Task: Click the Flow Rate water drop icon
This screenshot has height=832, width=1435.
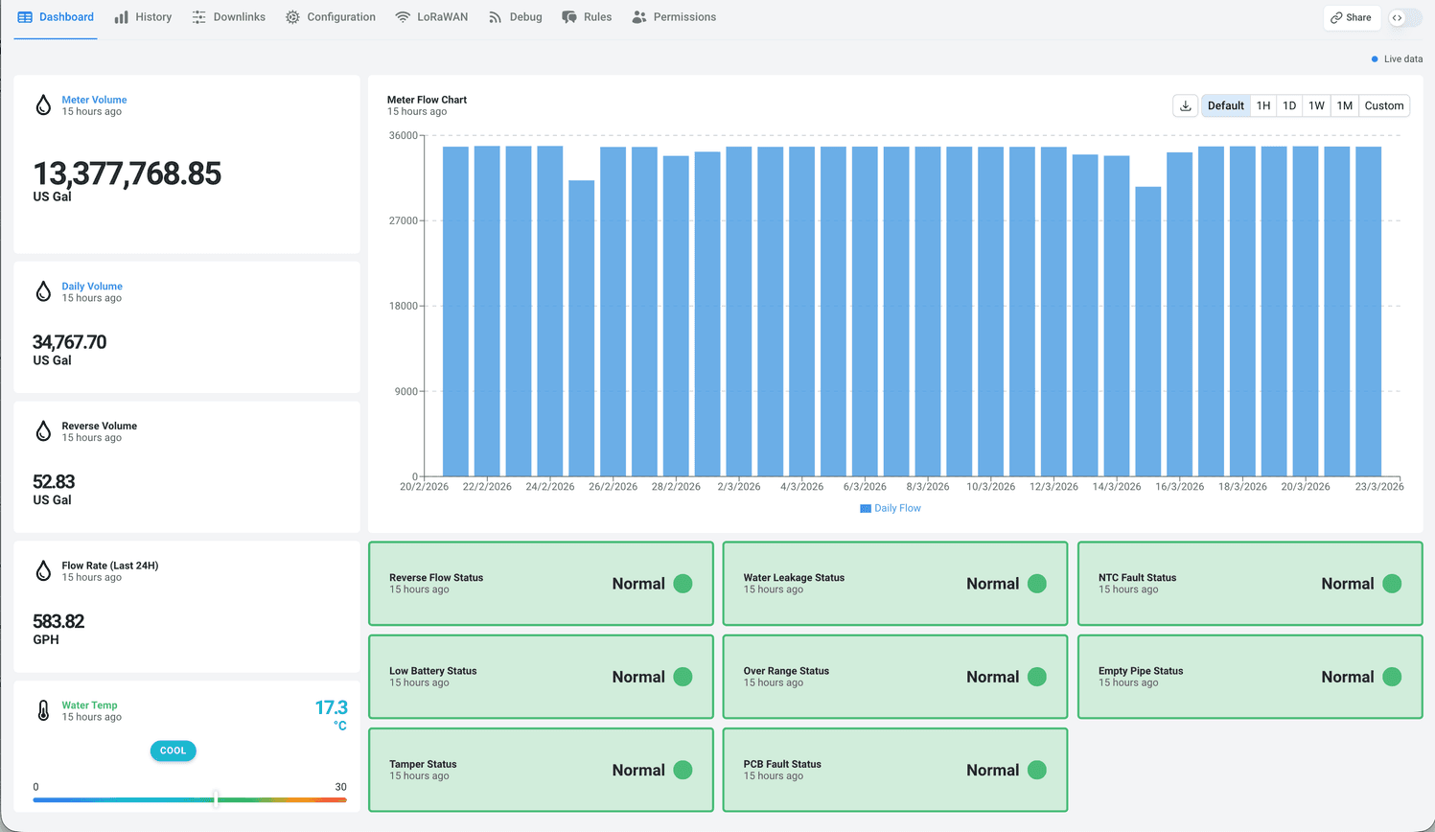Action: coord(43,571)
